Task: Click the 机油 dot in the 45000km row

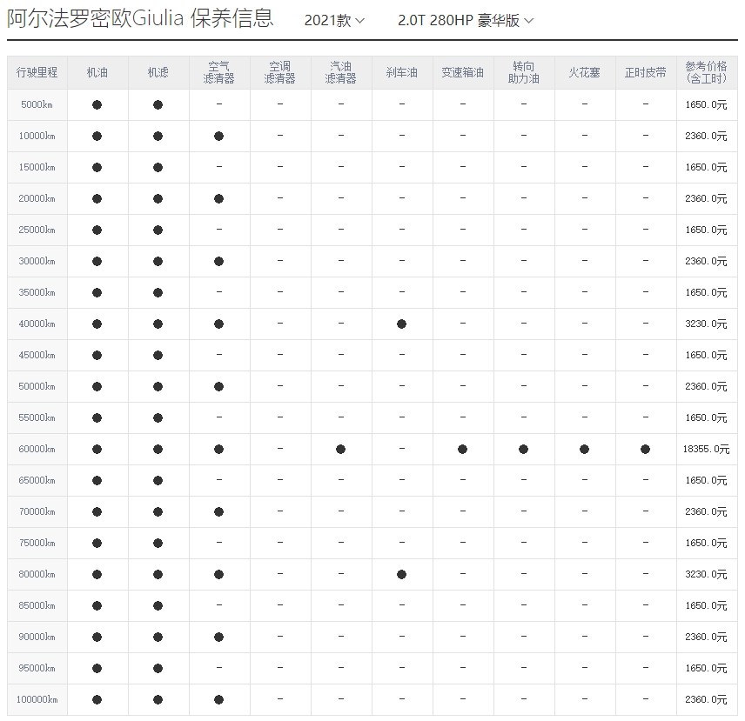Action: [x=97, y=356]
